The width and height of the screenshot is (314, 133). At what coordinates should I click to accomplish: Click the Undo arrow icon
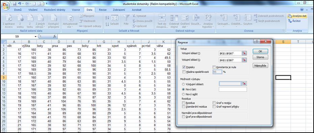pos(20,4)
